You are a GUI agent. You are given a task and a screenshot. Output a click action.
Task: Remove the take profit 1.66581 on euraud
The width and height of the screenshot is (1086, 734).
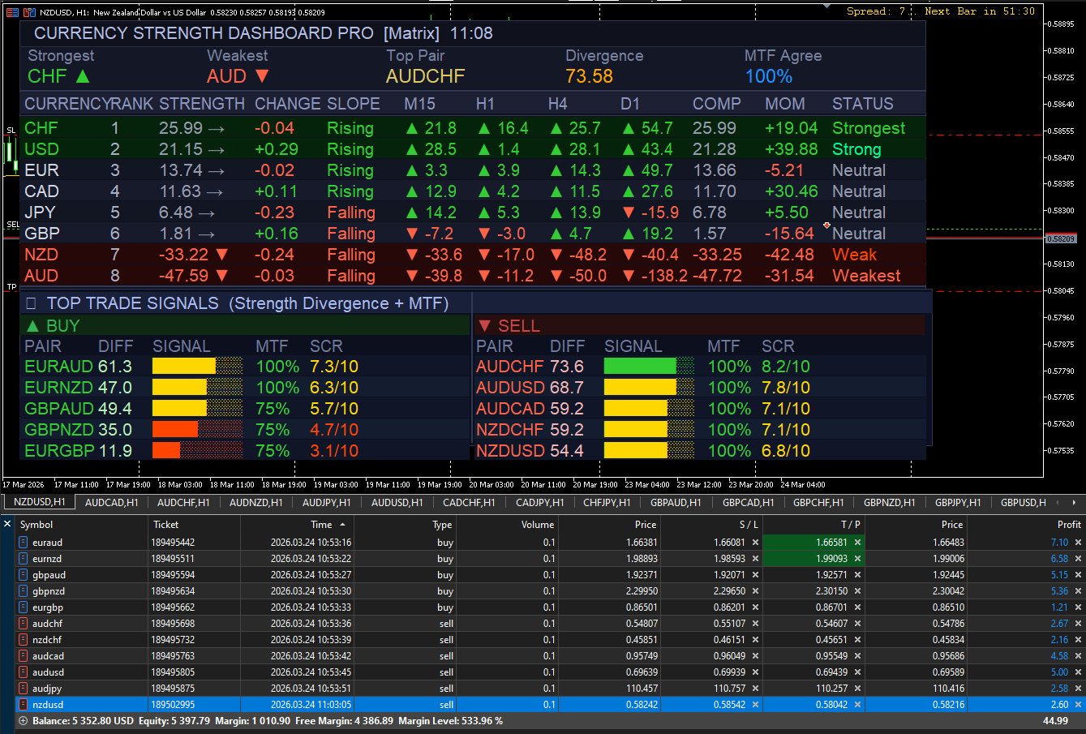(857, 543)
